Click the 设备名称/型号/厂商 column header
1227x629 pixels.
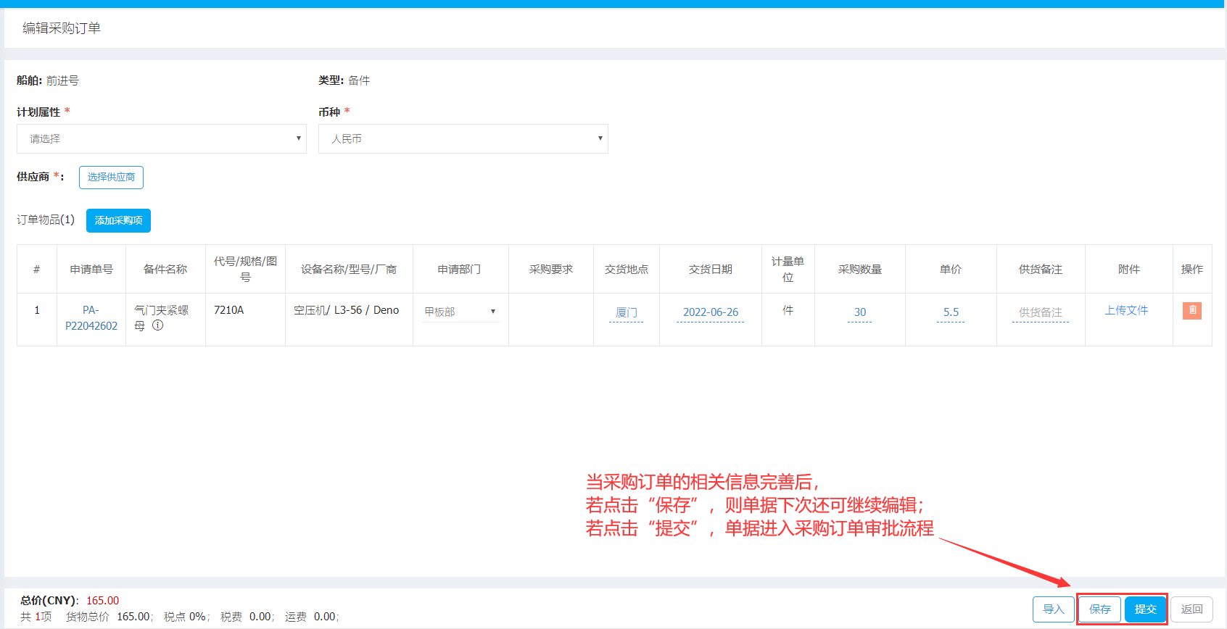[x=349, y=269]
